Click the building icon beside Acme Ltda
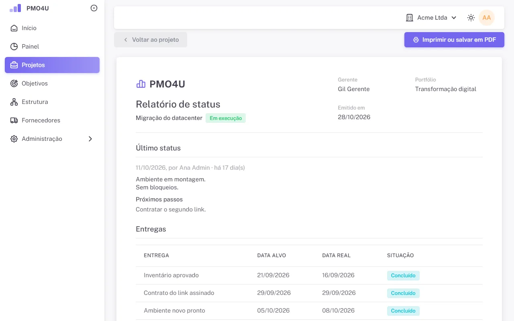This screenshot has height=321, width=514. (410, 18)
